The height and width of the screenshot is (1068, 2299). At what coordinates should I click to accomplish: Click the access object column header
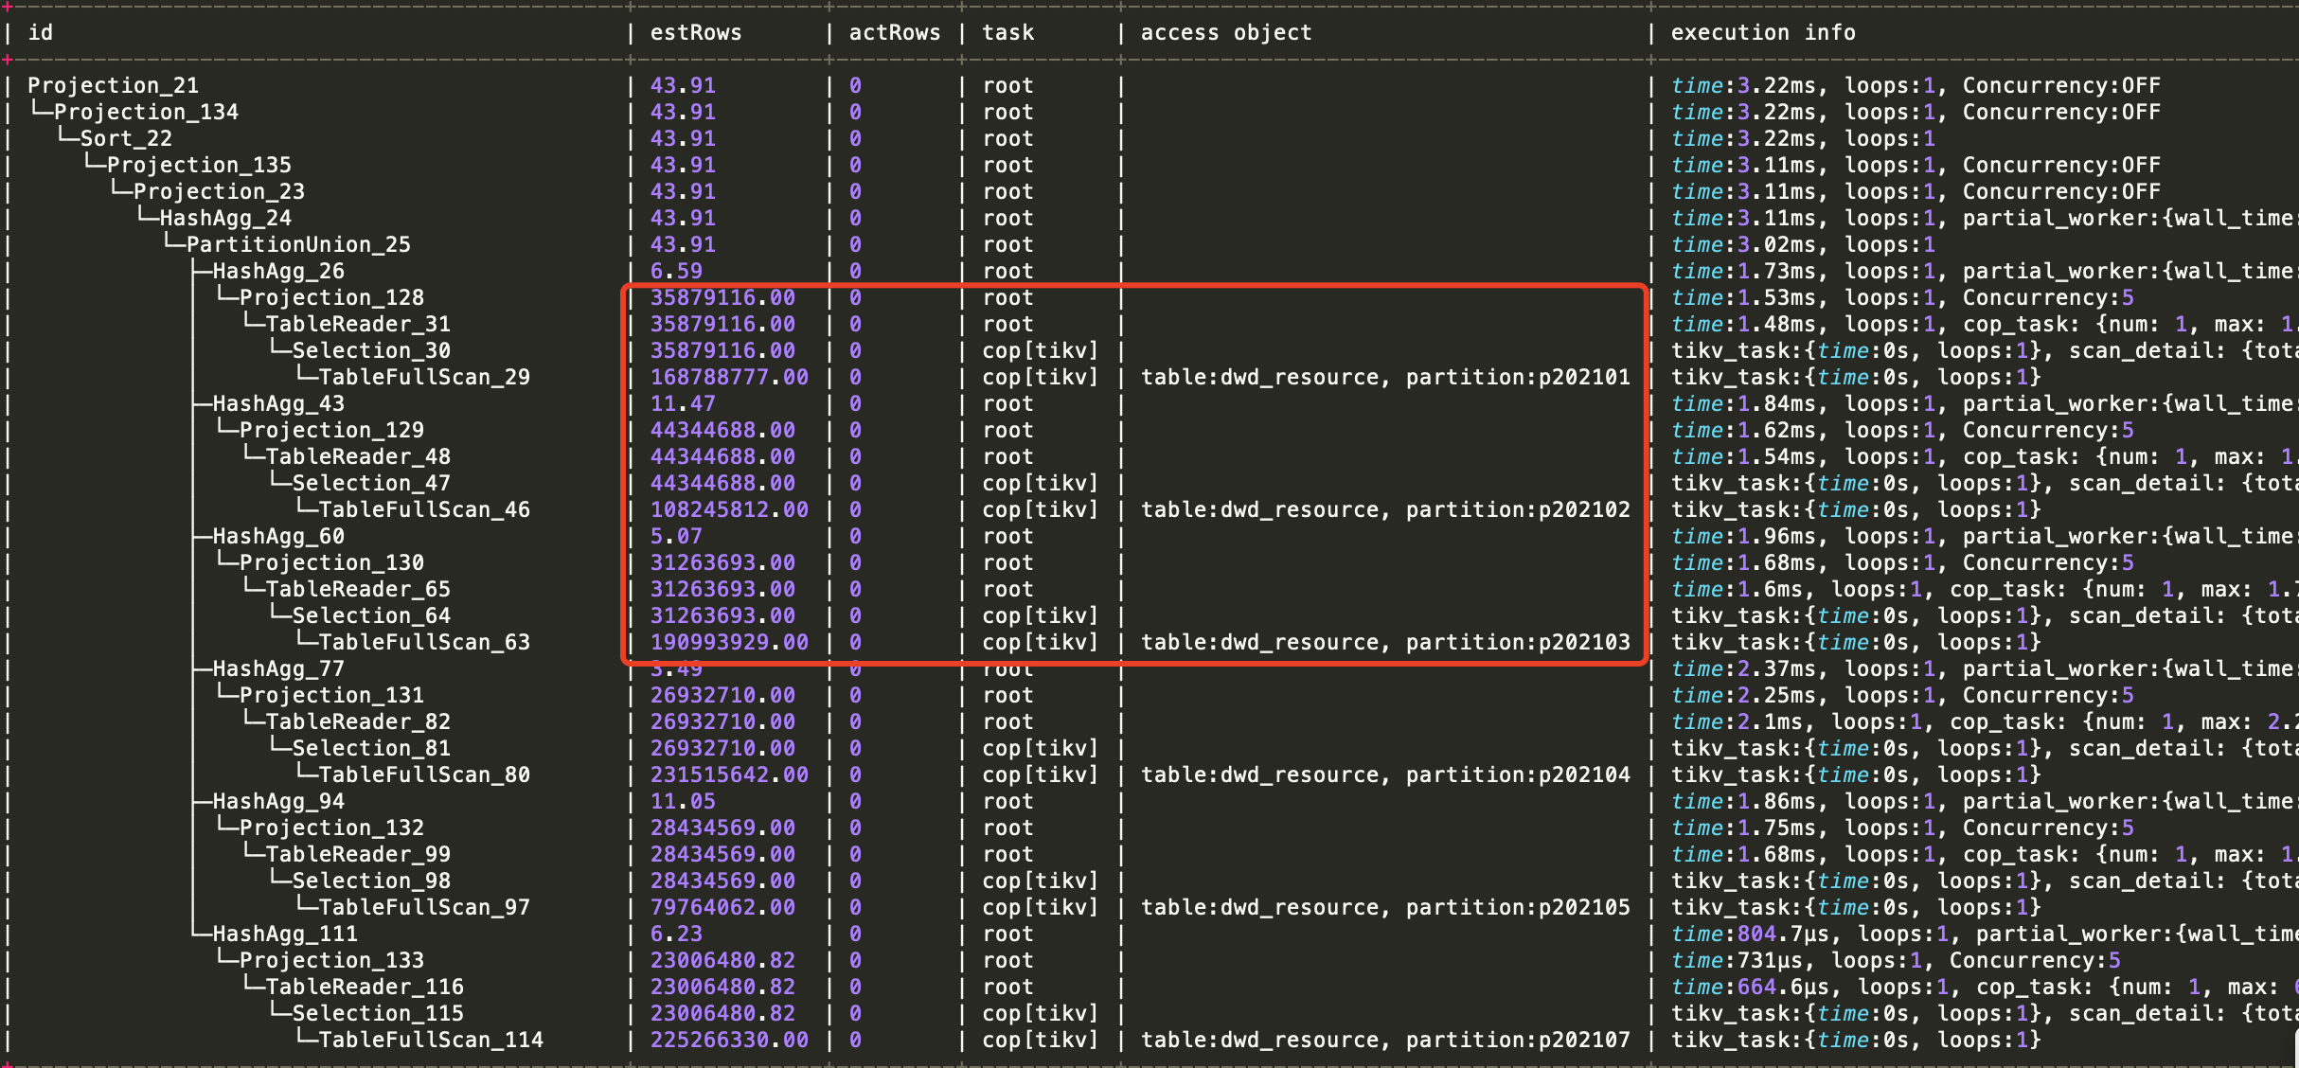tap(1226, 32)
